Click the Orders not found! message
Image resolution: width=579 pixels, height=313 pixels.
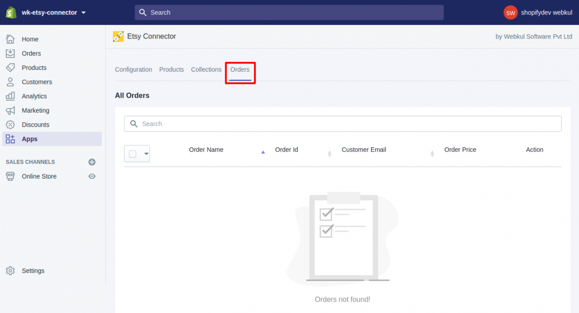[x=343, y=300]
